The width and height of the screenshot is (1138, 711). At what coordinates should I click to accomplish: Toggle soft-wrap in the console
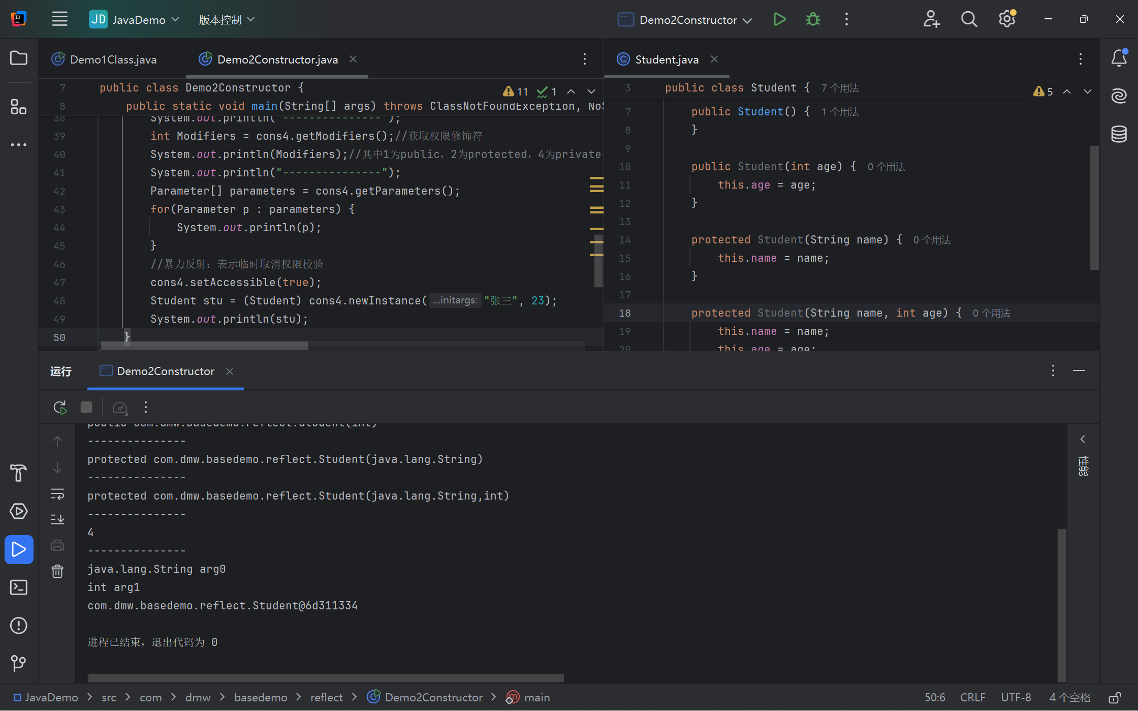tap(57, 494)
